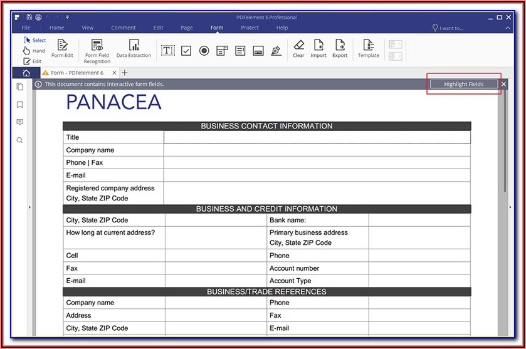This screenshot has height=349, width=526.
Task: Select the Radio Button form tool
Action: pyautogui.click(x=204, y=50)
